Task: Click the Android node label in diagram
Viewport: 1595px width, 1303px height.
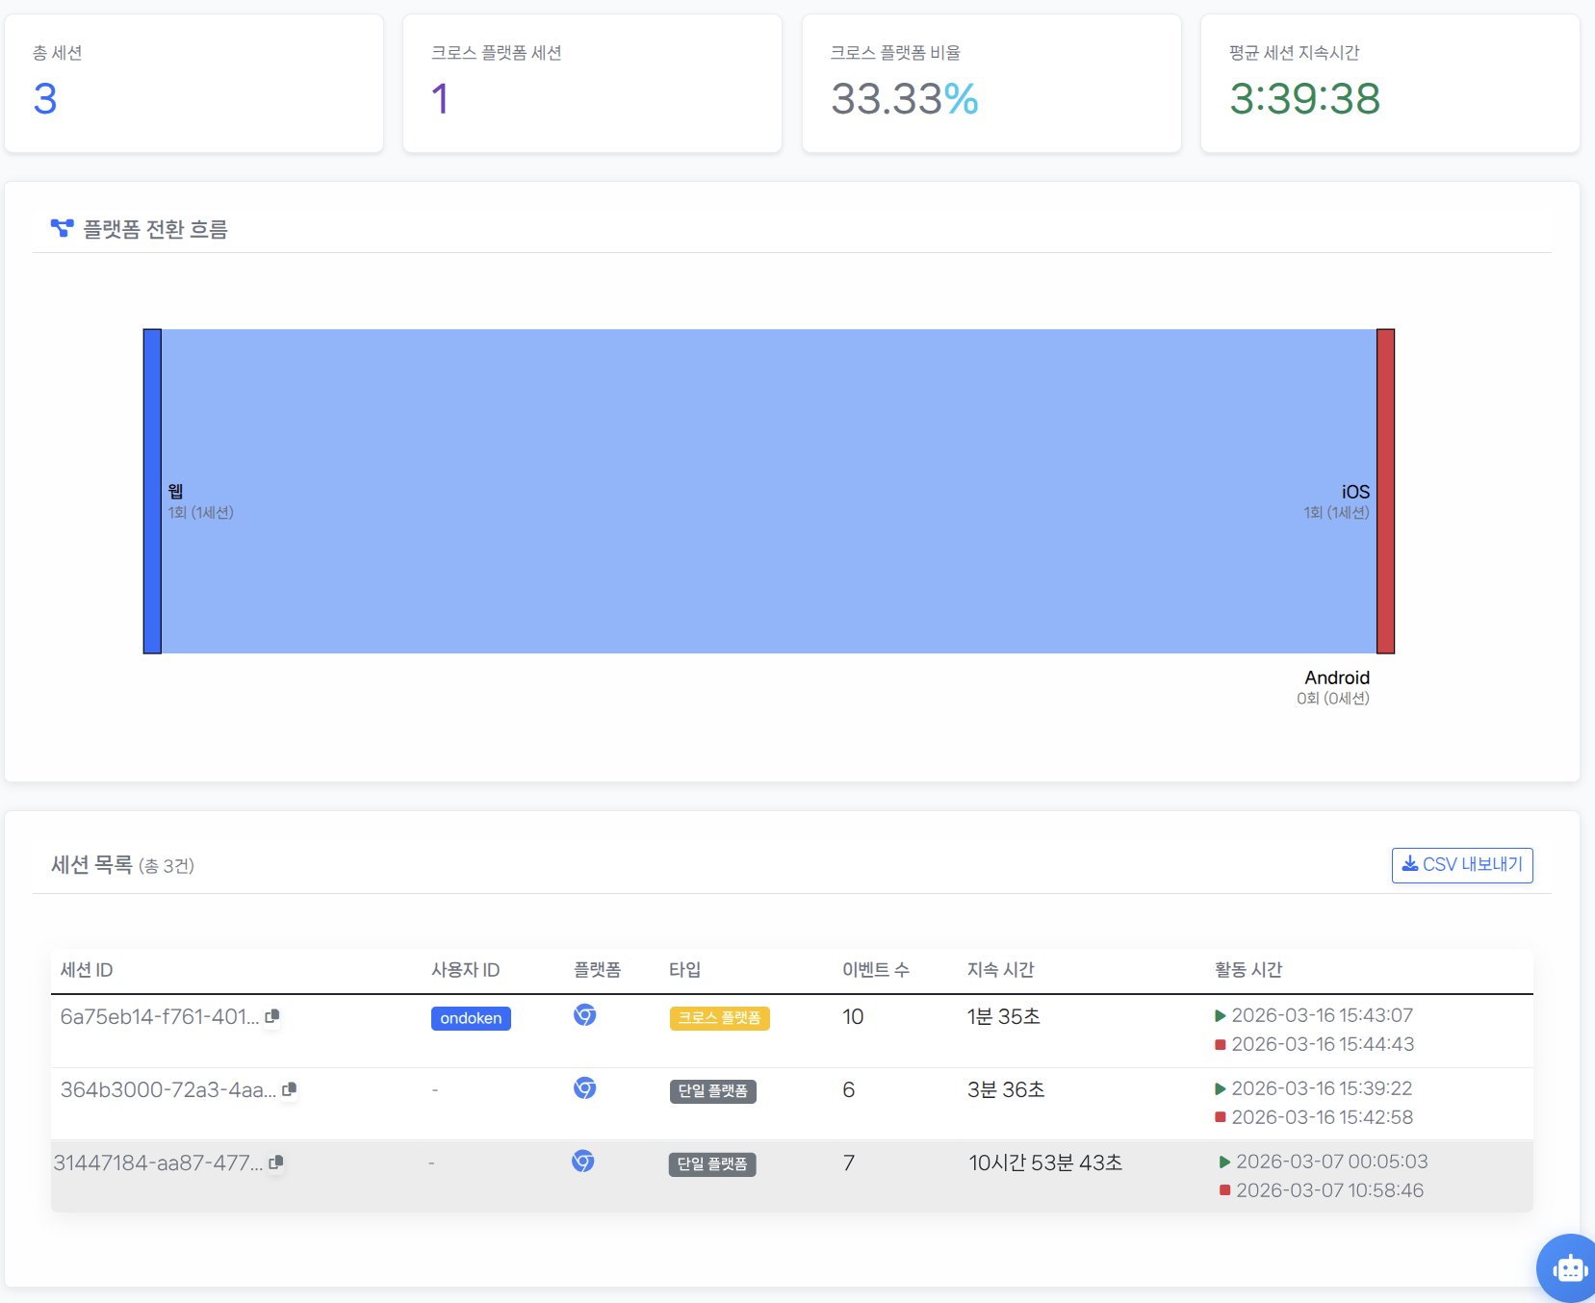Action: point(1336,677)
